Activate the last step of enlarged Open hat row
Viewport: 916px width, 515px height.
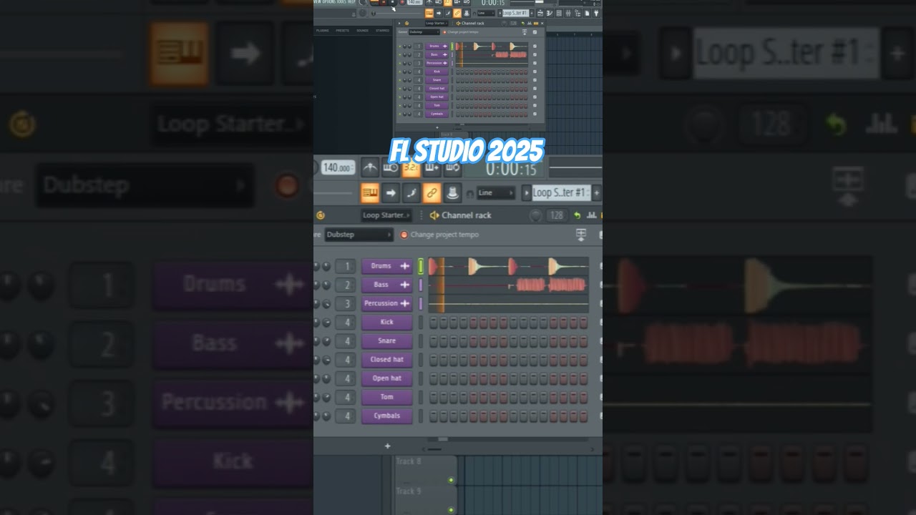[x=583, y=378]
